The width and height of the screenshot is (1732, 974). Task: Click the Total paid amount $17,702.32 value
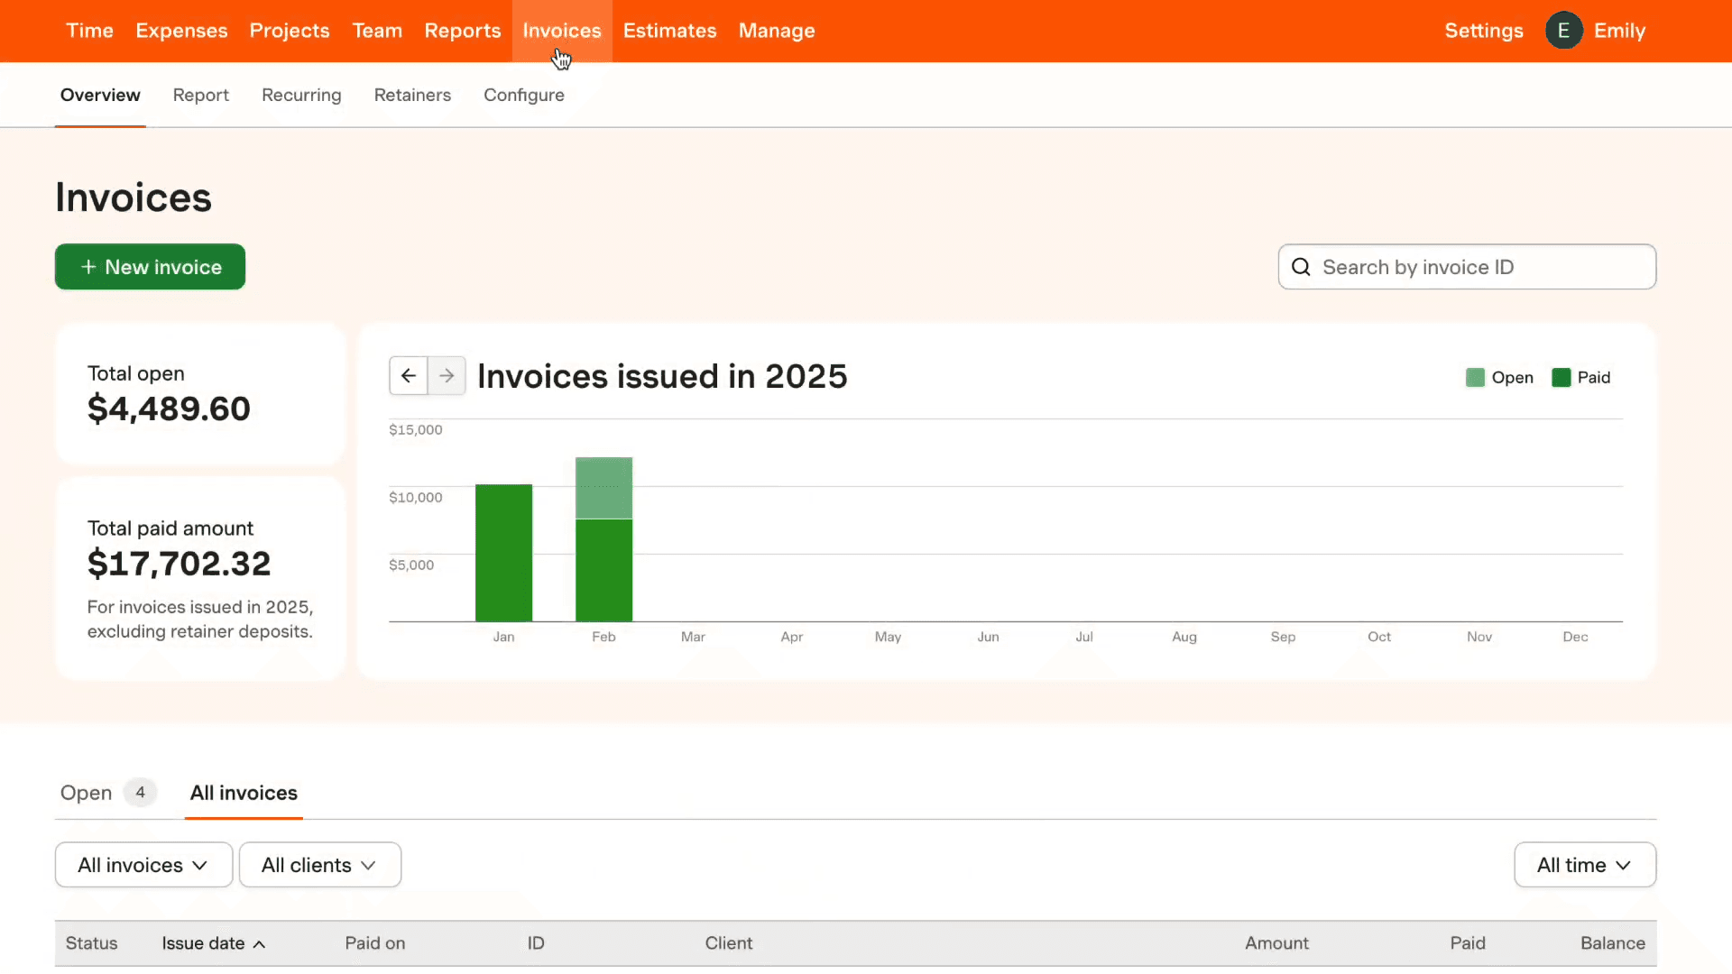(179, 565)
